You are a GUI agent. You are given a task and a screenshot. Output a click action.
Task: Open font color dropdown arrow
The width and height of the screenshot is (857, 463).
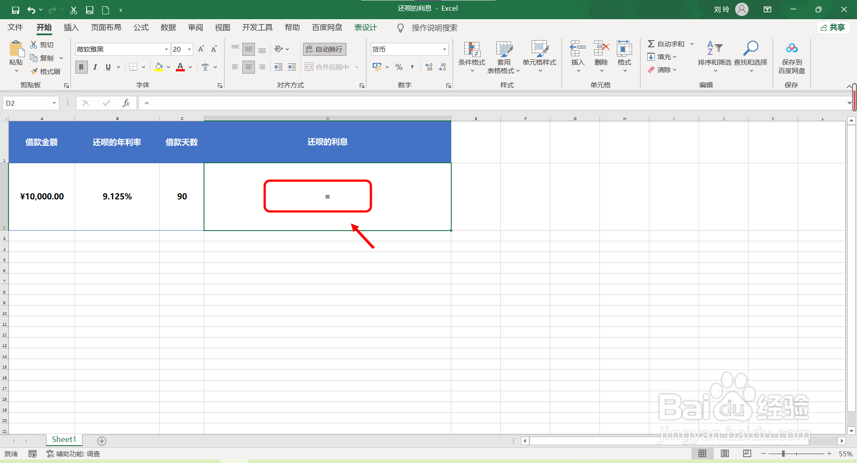coord(190,67)
